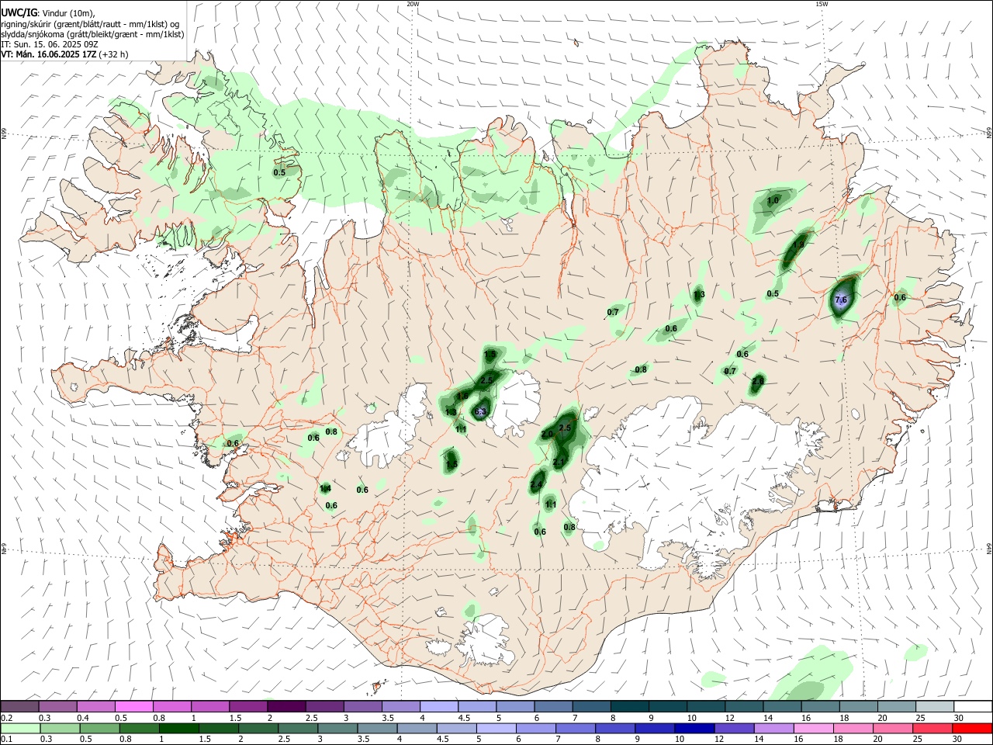Click the 20W longitude label
Viewport: 993px width, 745px height.
tap(413, 4)
